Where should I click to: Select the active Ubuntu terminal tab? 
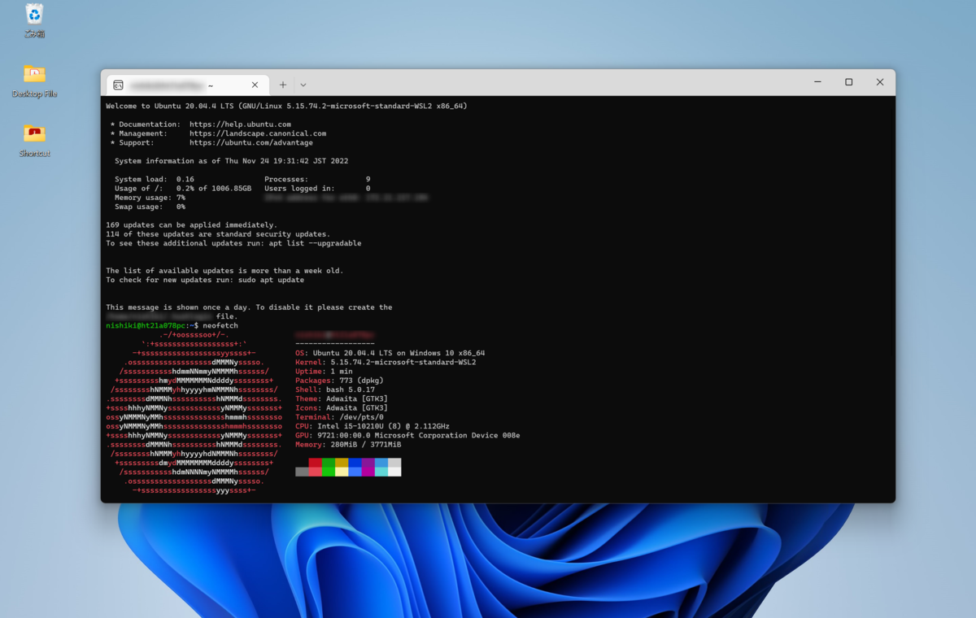[x=187, y=85]
